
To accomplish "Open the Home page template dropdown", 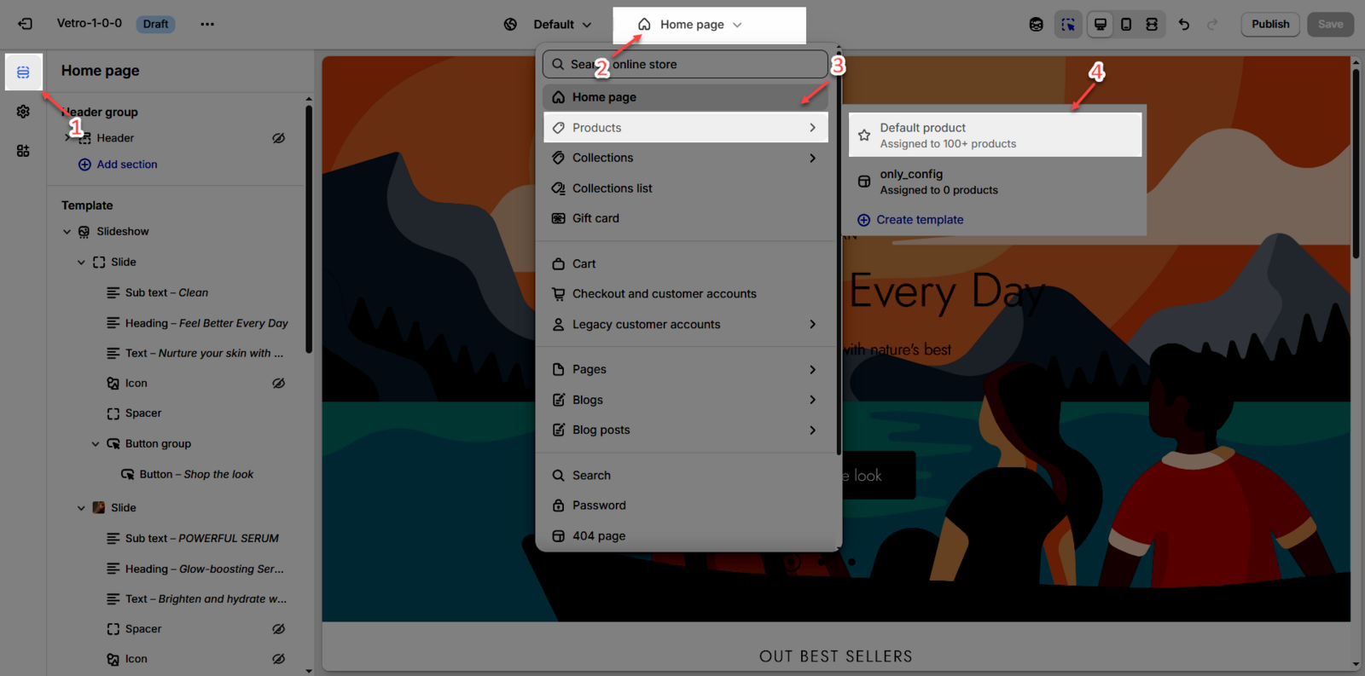I will point(691,25).
